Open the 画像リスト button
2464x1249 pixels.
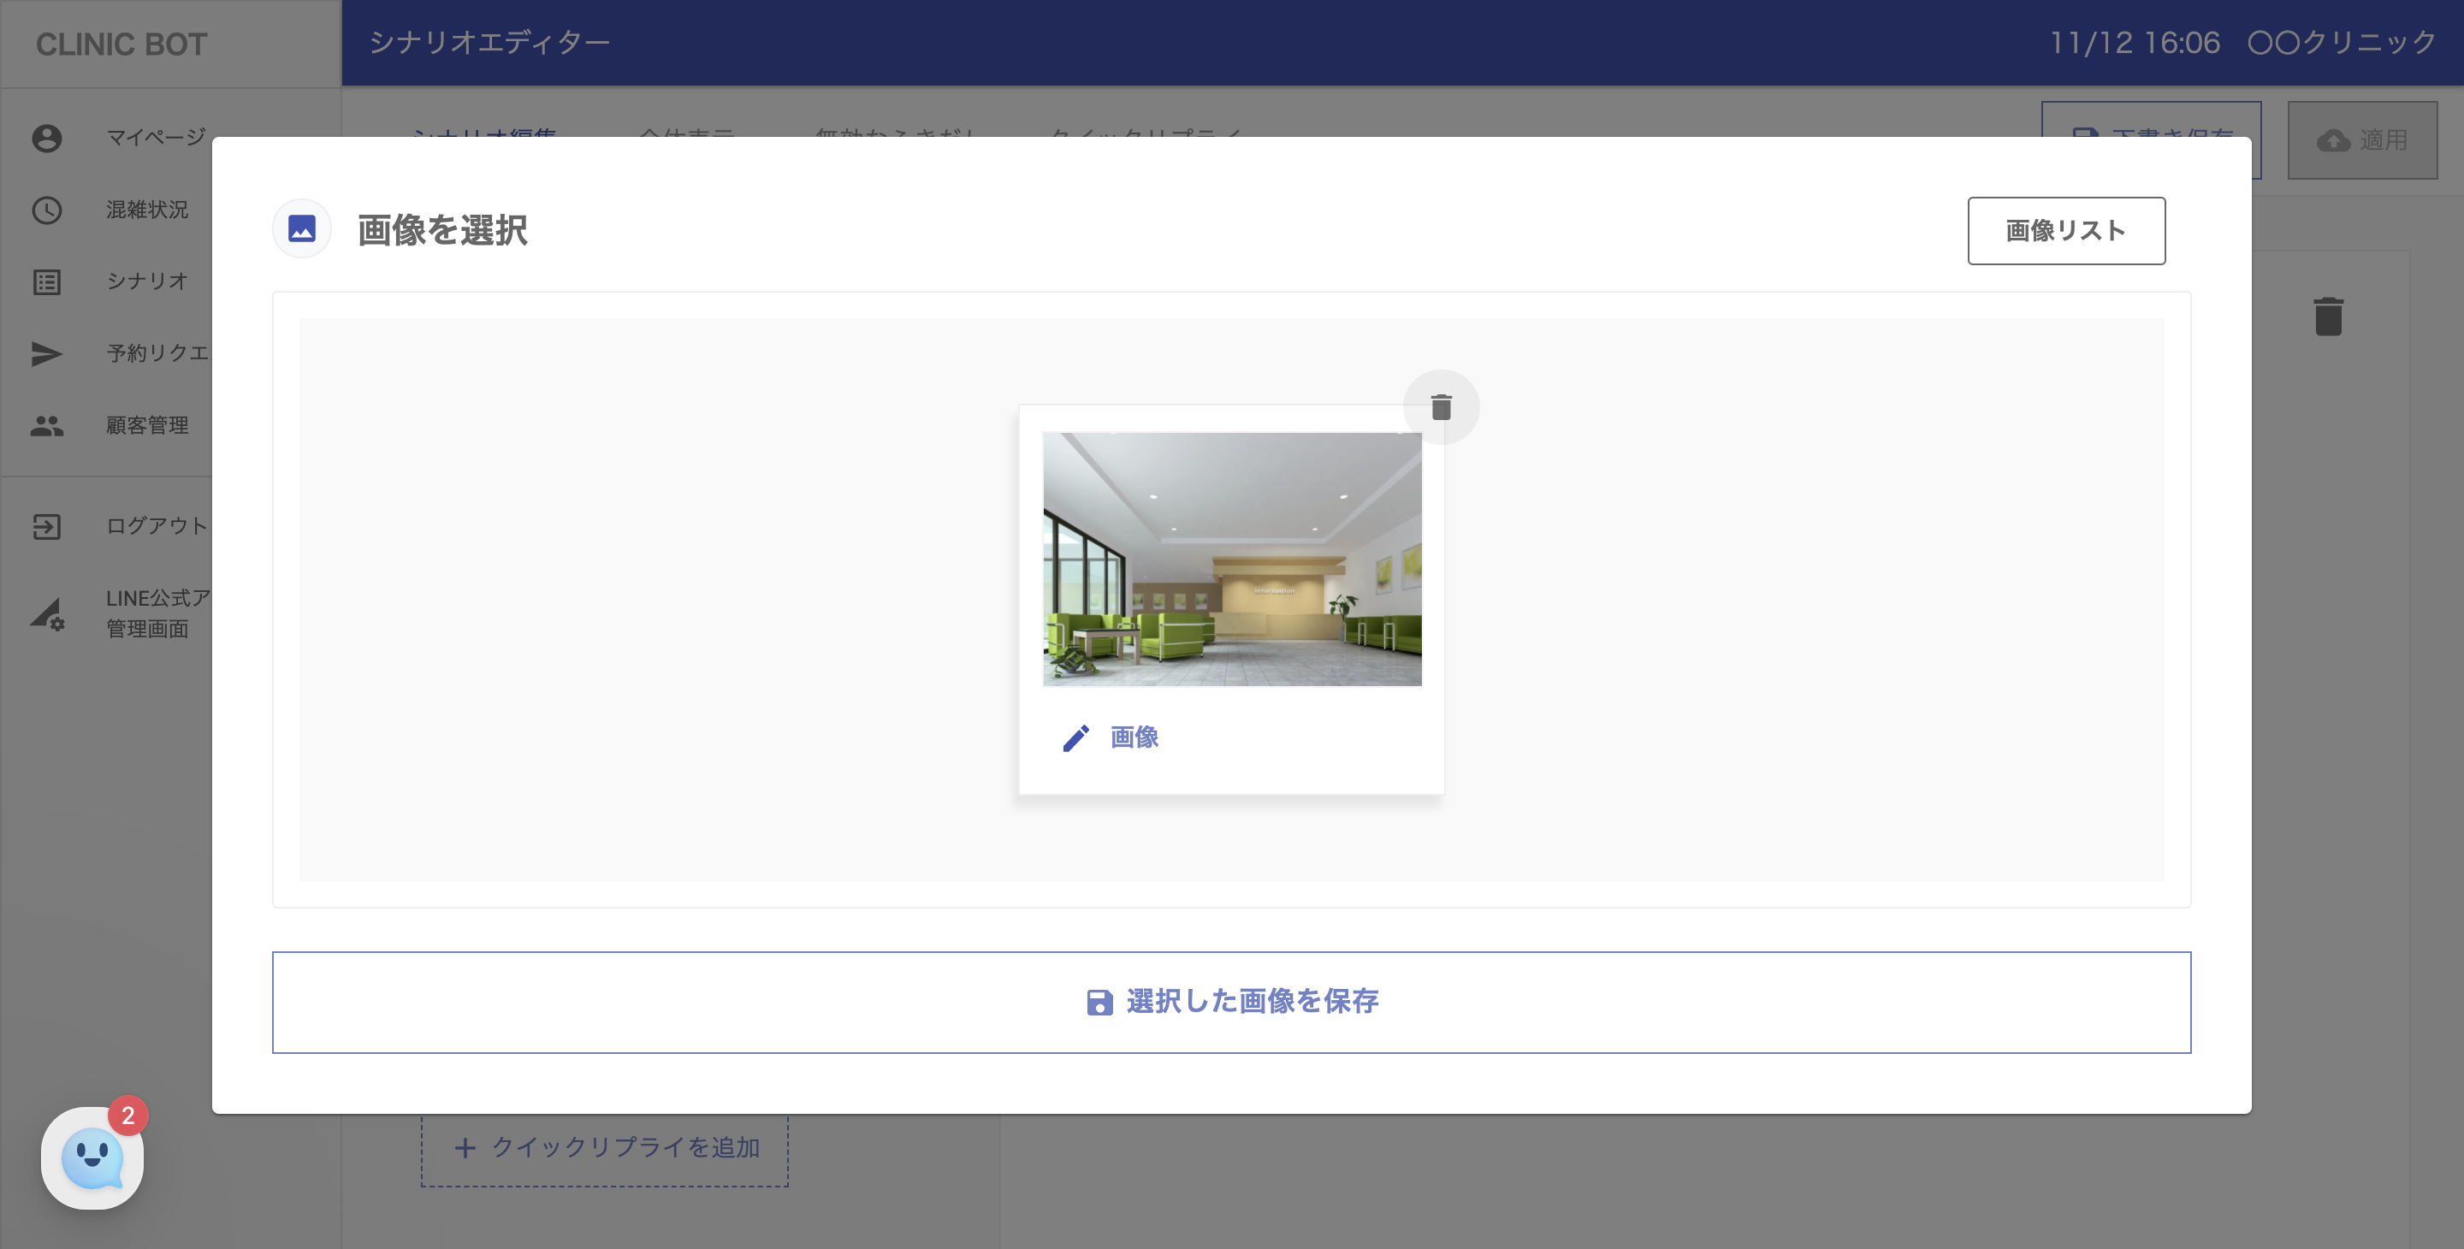(x=2066, y=230)
